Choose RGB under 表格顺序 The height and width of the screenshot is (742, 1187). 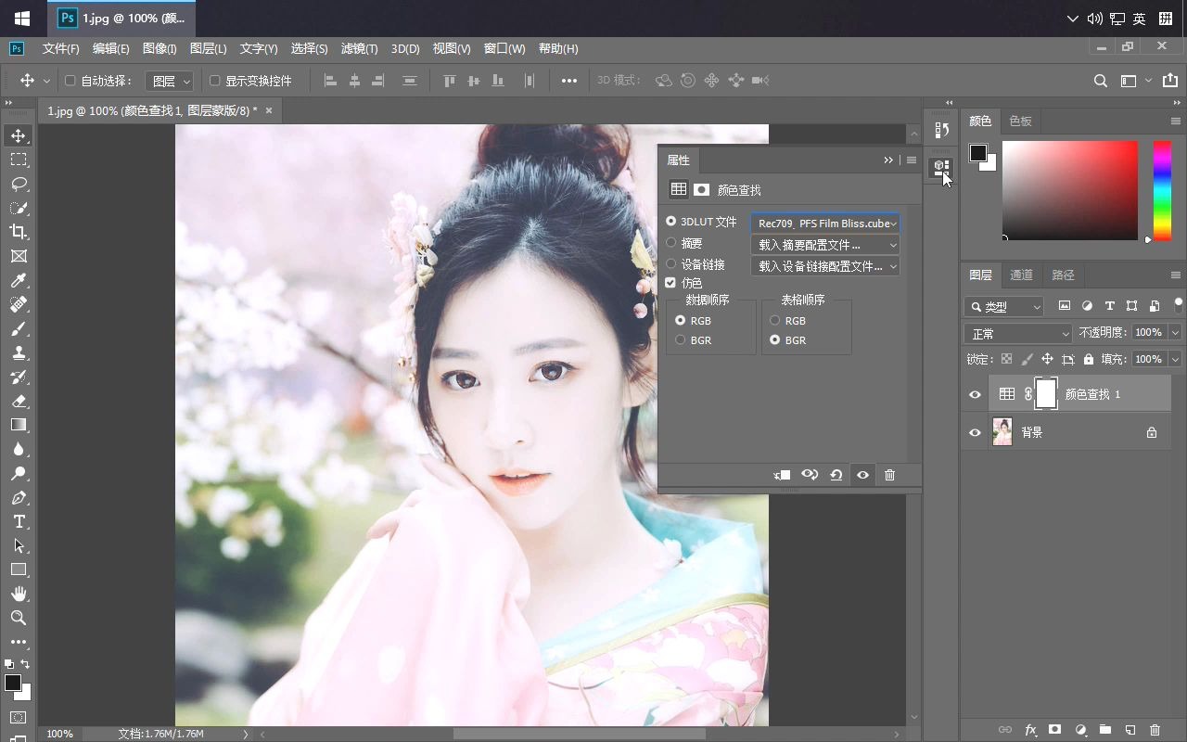[x=774, y=321]
